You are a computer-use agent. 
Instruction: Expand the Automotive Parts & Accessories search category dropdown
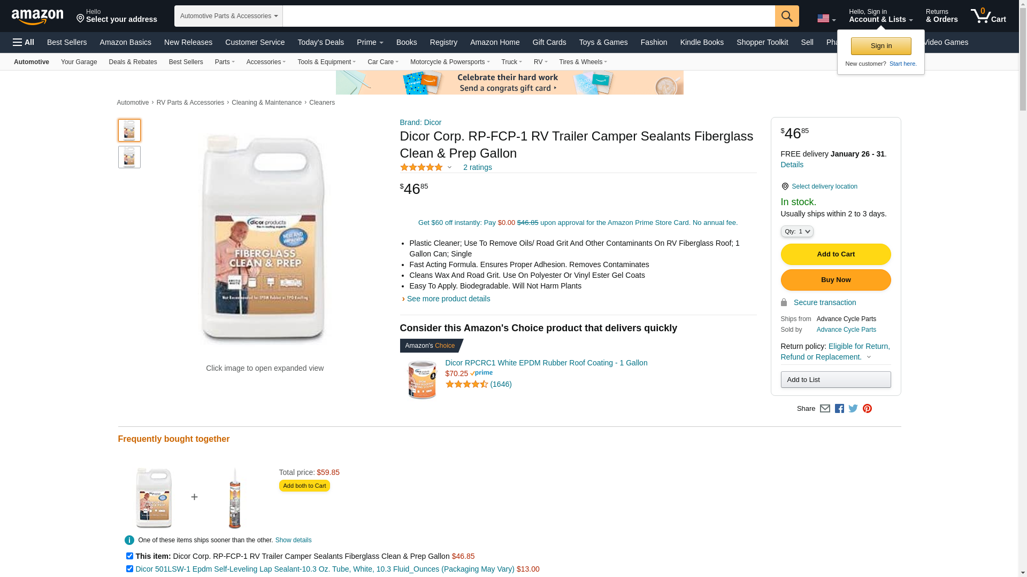(x=228, y=16)
